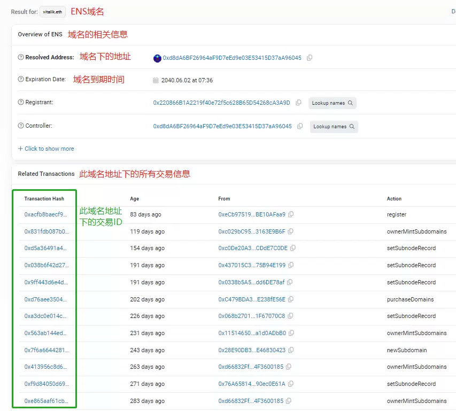Click 'Lookup names' for the Controller
The height and width of the screenshot is (411, 456).
point(334,126)
